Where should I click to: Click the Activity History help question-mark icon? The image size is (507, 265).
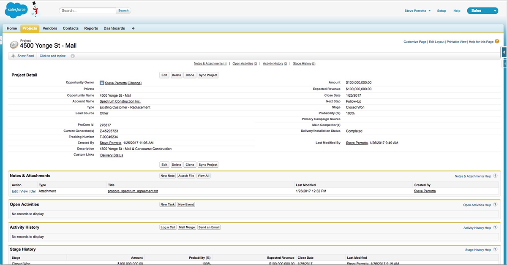(495, 228)
